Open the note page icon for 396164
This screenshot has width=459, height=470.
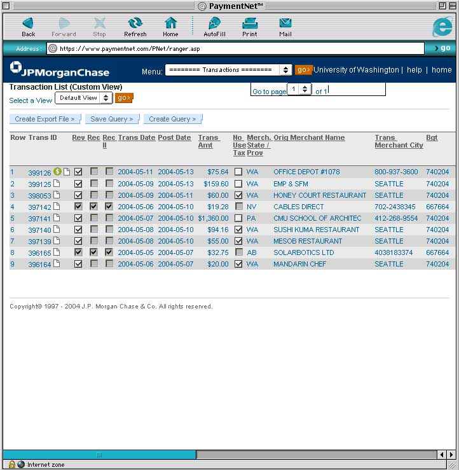pyautogui.click(x=57, y=263)
